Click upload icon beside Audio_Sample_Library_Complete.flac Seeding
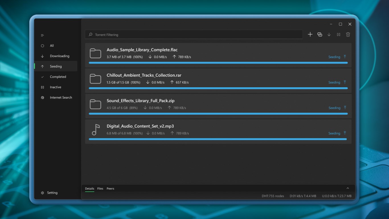Image resolution: width=389 pixels, height=219 pixels. (x=345, y=57)
